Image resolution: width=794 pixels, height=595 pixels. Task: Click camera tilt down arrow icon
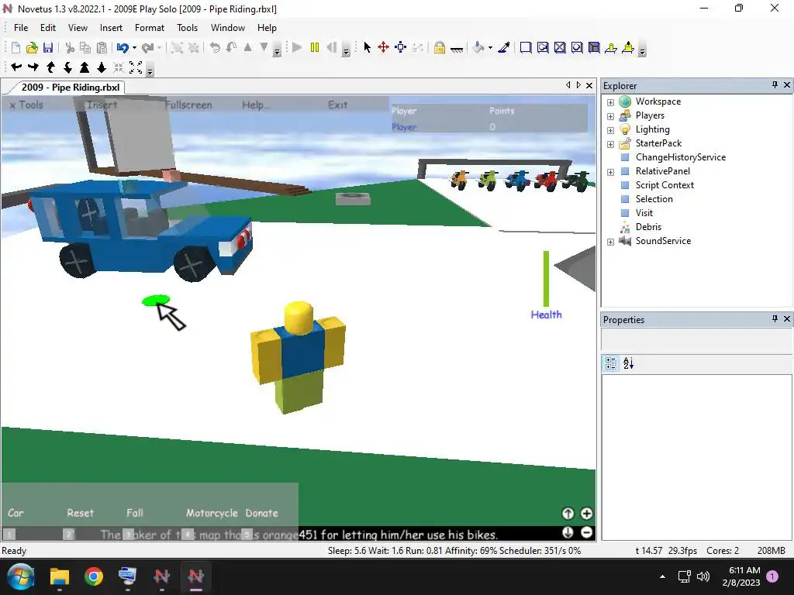click(67, 67)
